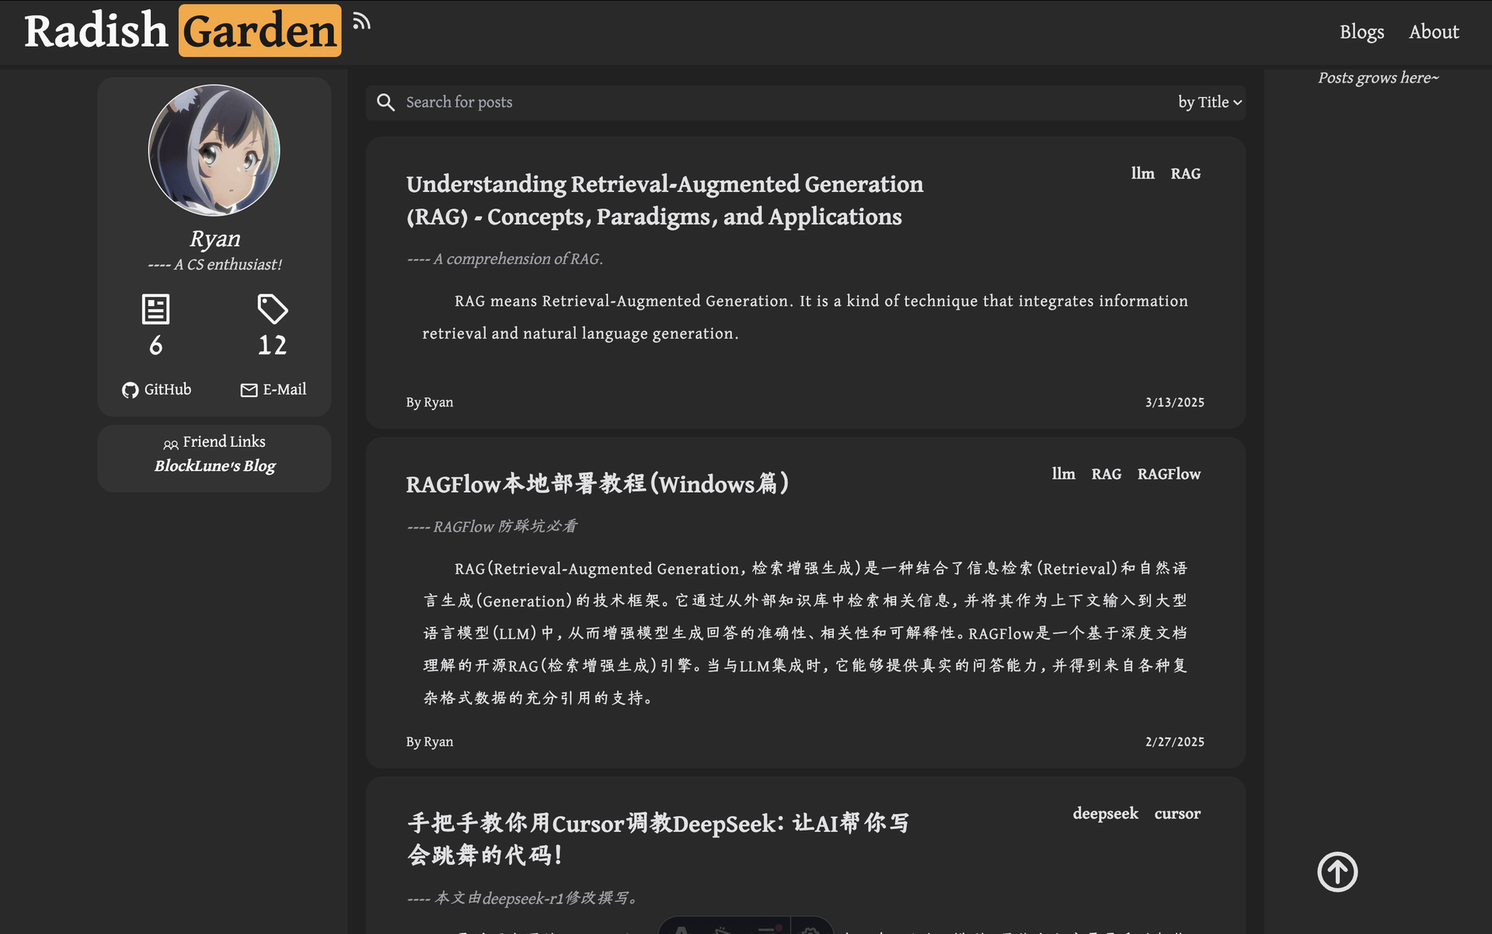Screen dimensions: 1492x934
Task: Expand the by Title sort dropdown
Action: point(1209,103)
